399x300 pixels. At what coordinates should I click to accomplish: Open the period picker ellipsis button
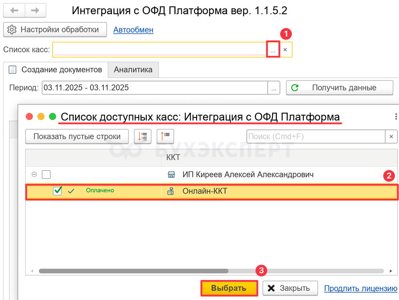point(274,88)
